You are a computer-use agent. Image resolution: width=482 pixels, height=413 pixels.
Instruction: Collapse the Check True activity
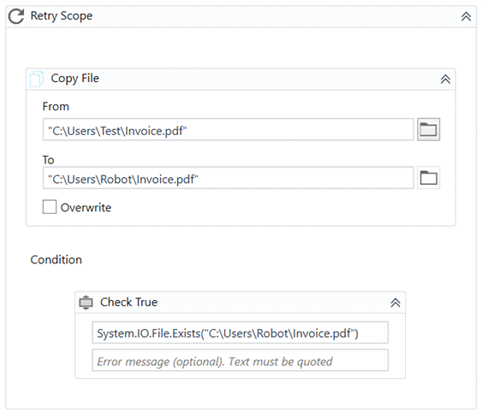tap(396, 303)
